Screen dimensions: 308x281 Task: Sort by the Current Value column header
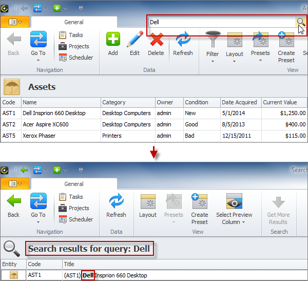point(284,102)
